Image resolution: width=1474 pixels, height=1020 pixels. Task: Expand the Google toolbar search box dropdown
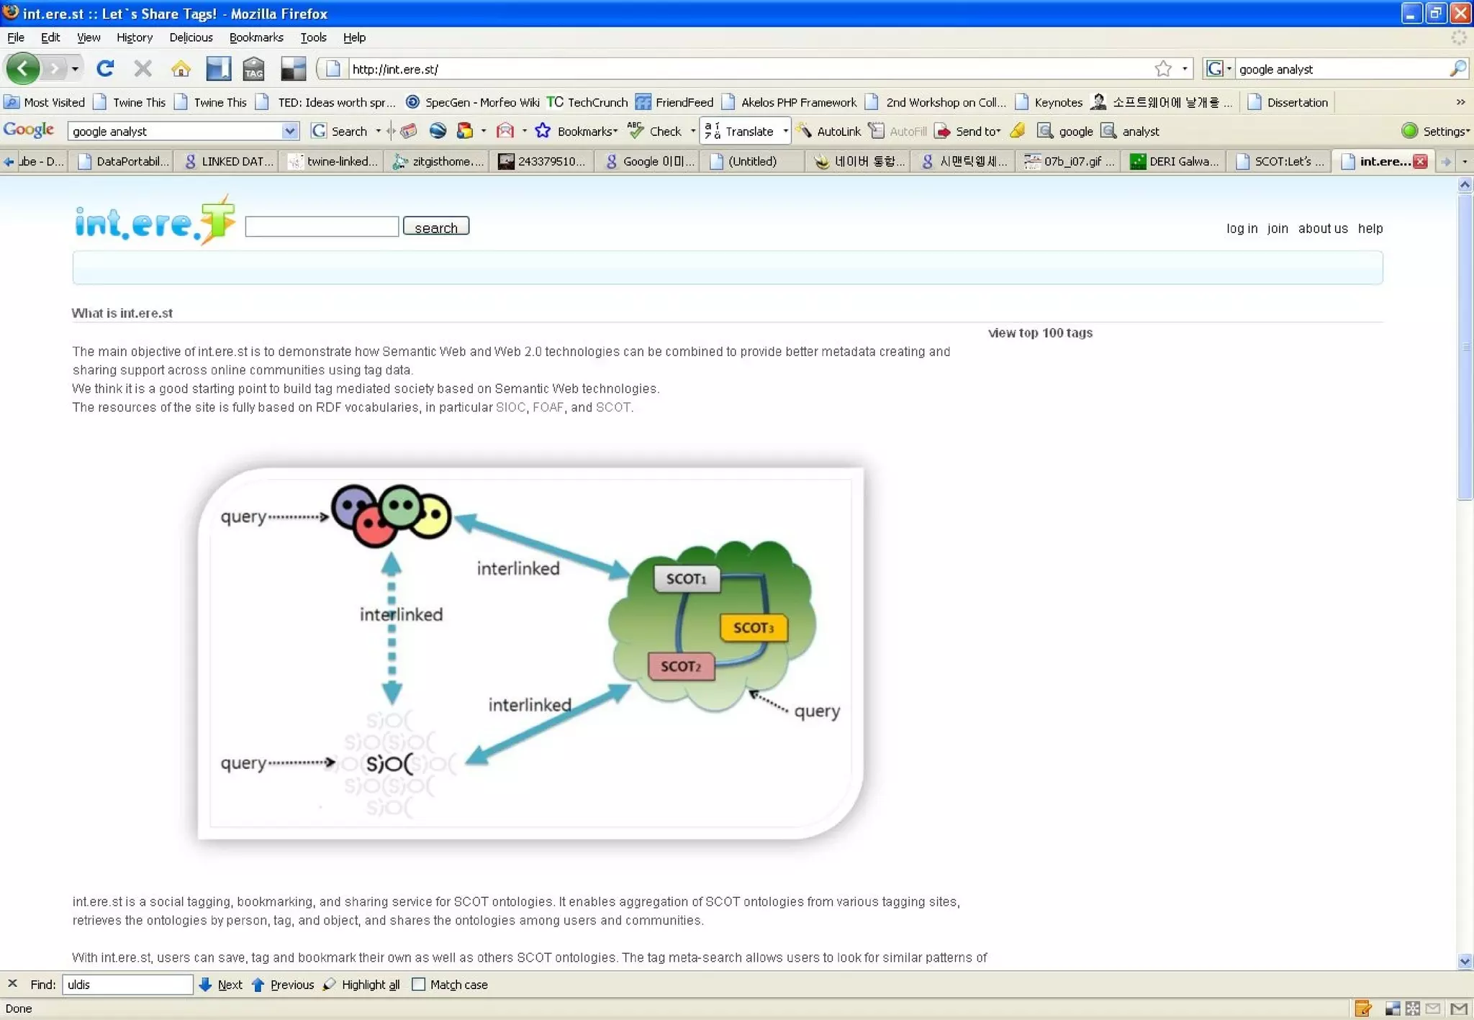(289, 130)
